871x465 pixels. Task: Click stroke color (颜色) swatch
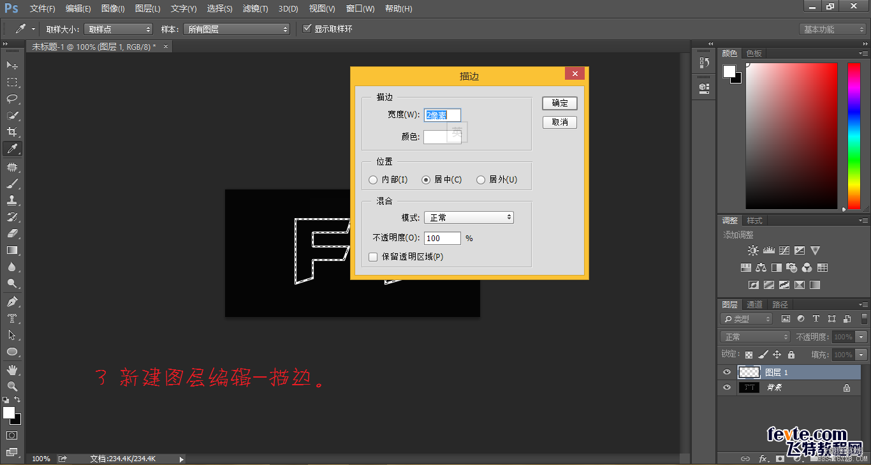442,137
